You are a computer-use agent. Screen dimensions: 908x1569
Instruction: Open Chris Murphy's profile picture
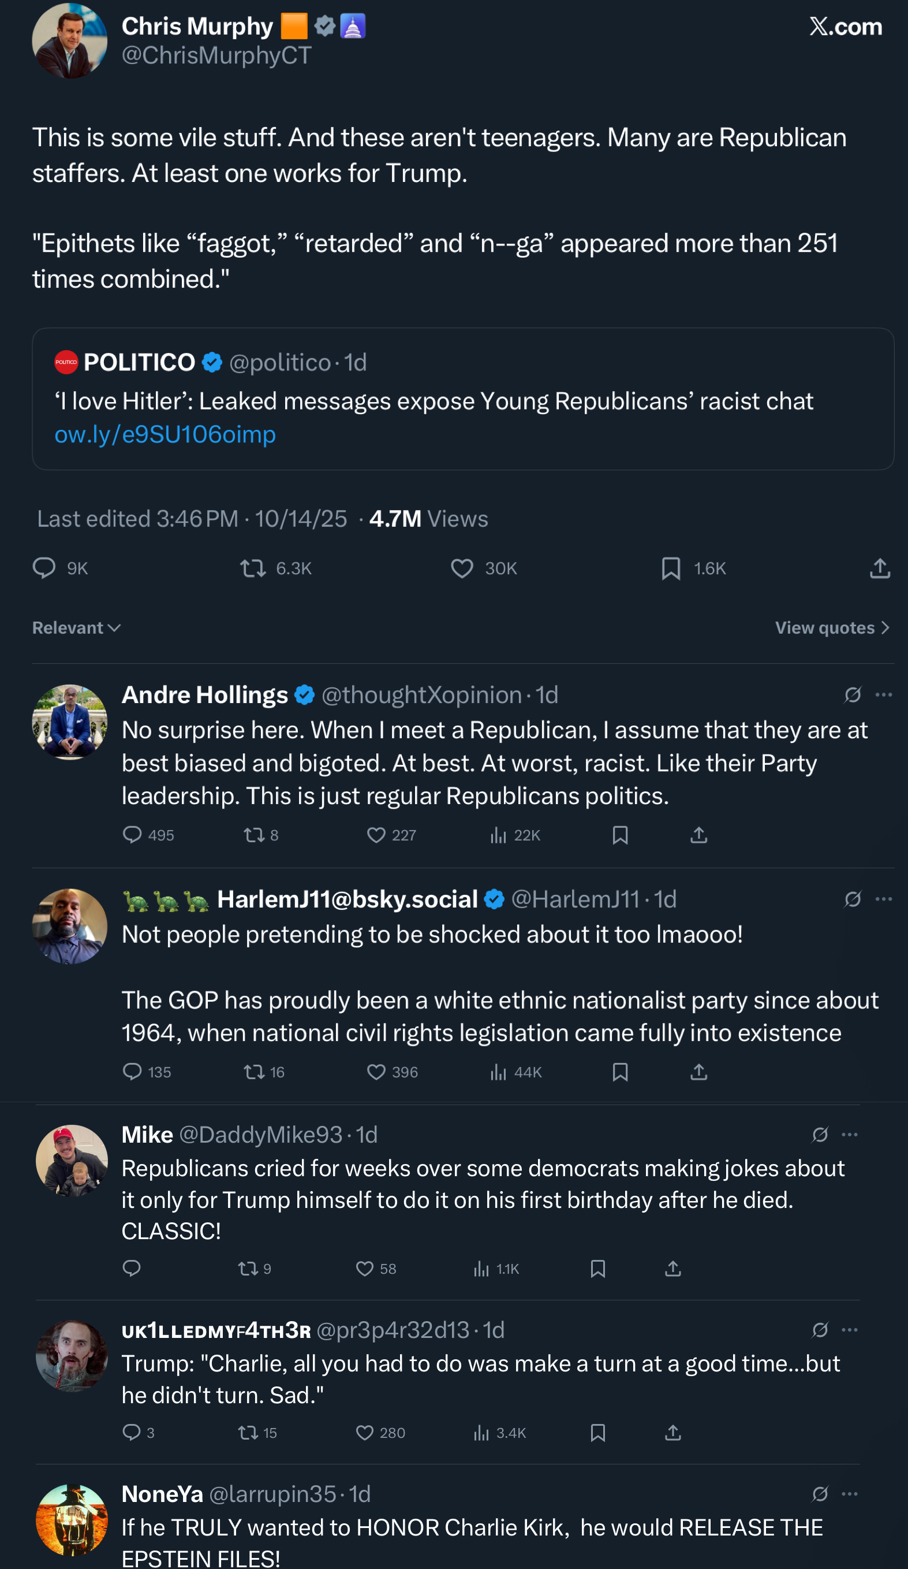click(70, 40)
